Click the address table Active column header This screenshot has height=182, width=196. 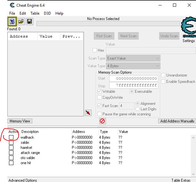coord(13,132)
